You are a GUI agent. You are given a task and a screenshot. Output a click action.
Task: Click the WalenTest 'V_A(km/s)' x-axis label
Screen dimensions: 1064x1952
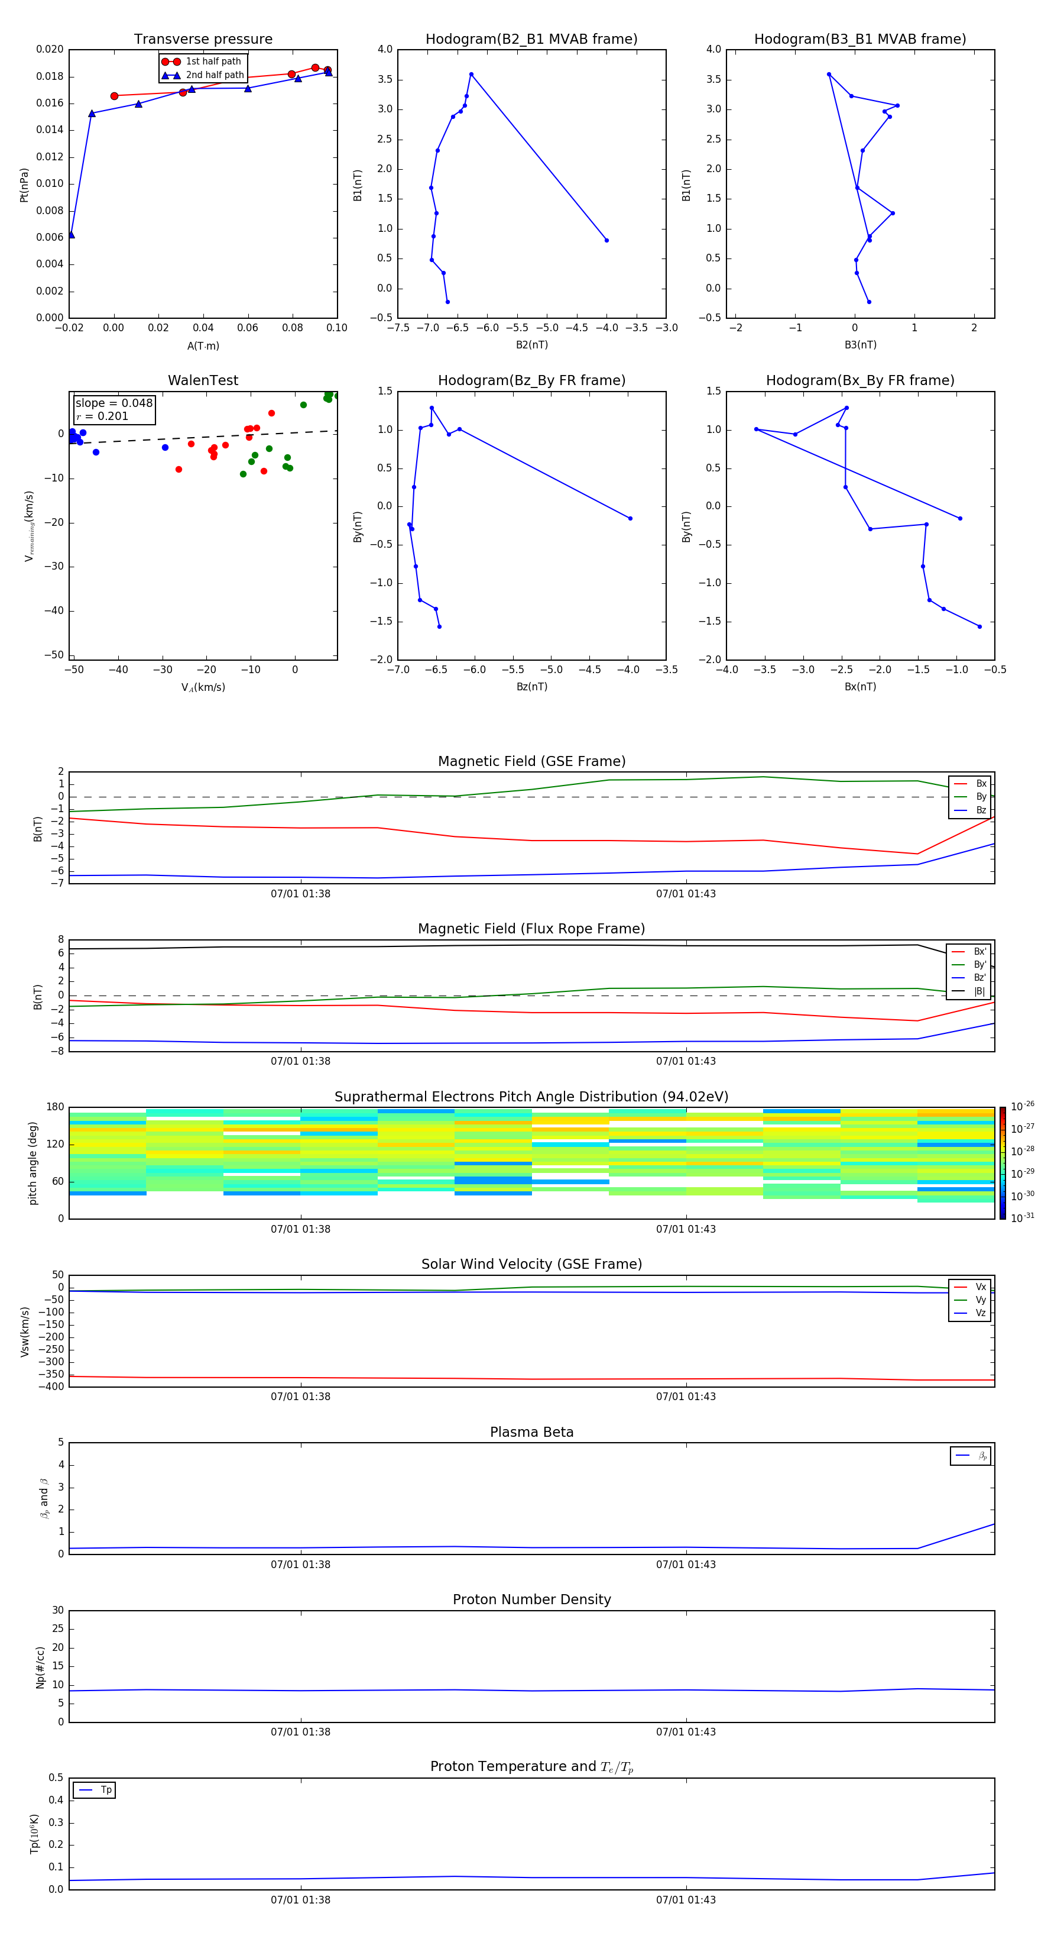coord(203,687)
